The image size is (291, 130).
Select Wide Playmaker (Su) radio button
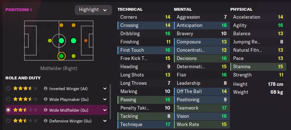(x=8, y=99)
